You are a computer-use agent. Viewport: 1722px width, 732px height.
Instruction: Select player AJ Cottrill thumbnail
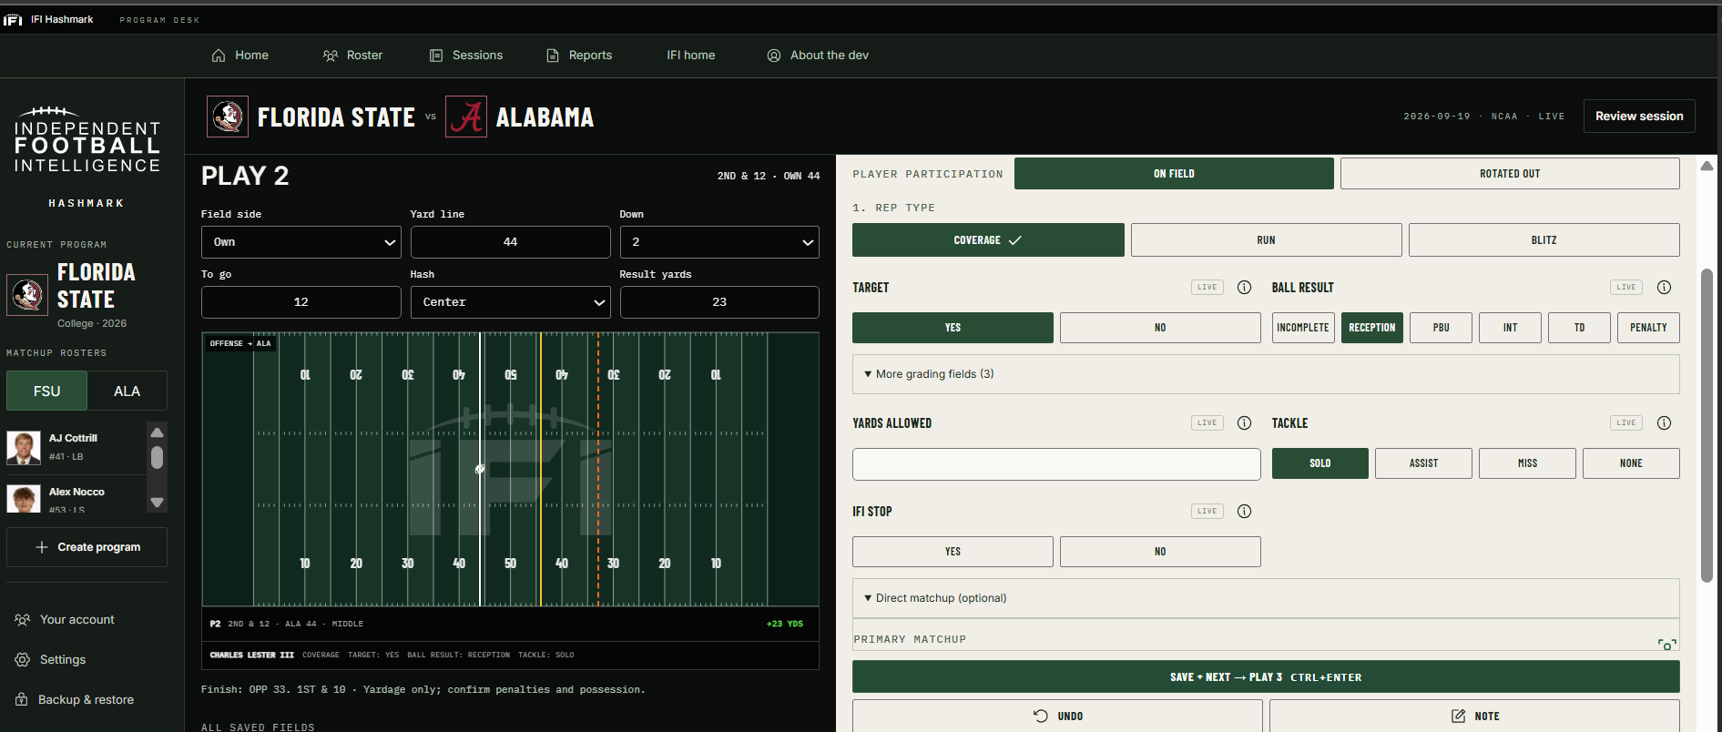24,447
